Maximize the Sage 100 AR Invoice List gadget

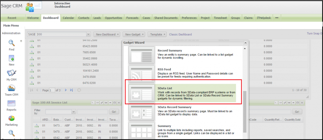(x=115, y=103)
